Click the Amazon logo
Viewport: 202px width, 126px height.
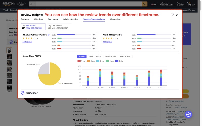tap(8, 4)
